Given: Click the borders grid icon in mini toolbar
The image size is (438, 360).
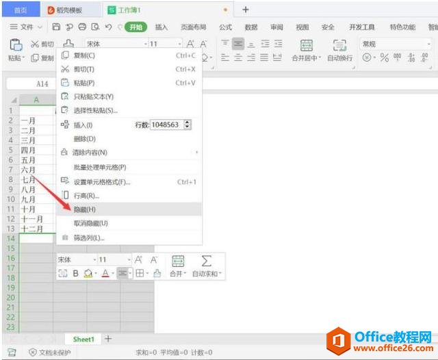Looking at the screenshot, I should [x=140, y=273].
